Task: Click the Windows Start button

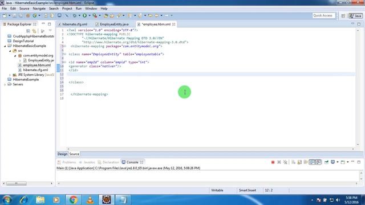Action: click(x=6, y=200)
